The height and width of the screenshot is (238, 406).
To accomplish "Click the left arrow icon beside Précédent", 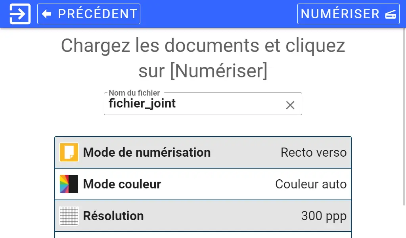I will tap(47, 14).
